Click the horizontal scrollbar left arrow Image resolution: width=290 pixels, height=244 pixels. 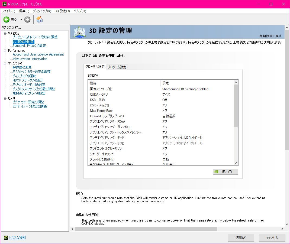pyautogui.click(x=72, y=229)
